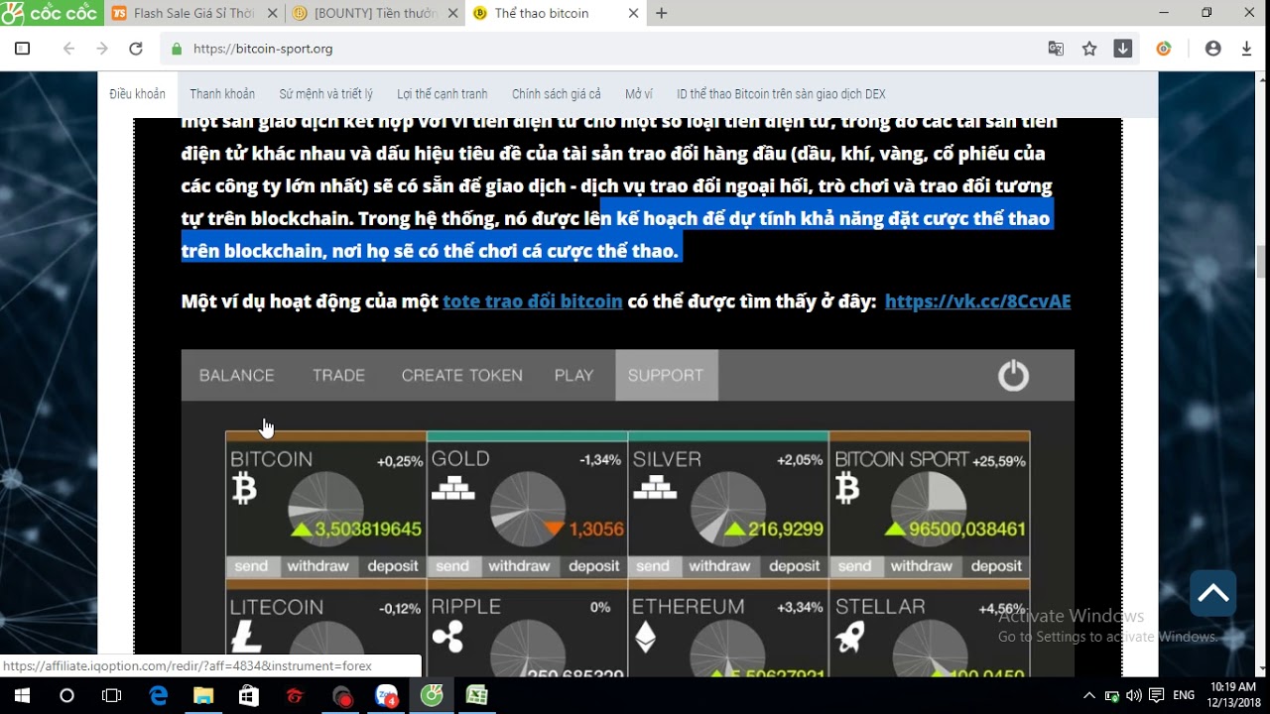Click withdraw under SILVER card
Screen dimensions: 1270x714
719,566
